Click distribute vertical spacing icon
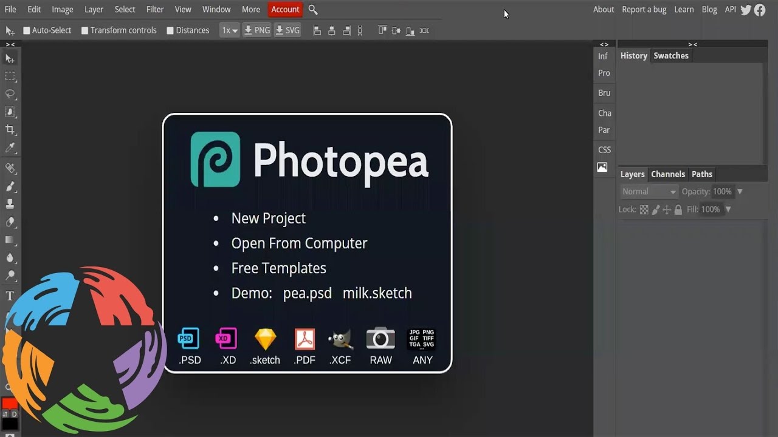 click(x=360, y=30)
